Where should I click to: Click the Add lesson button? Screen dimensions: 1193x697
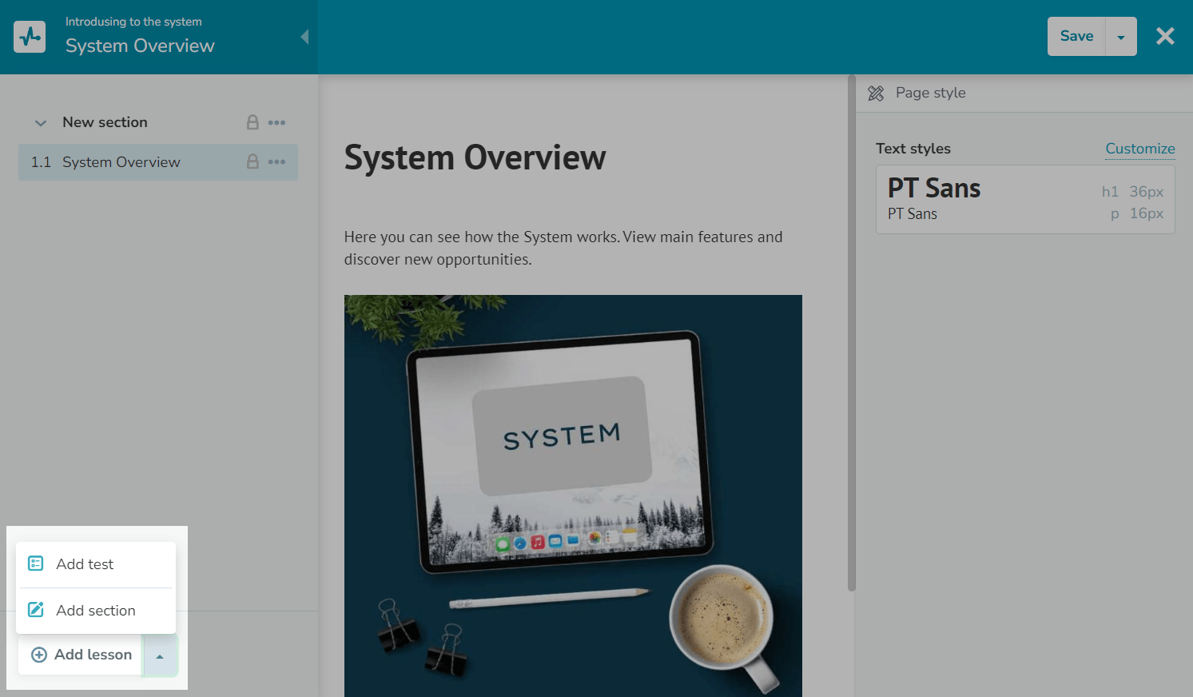coord(81,655)
